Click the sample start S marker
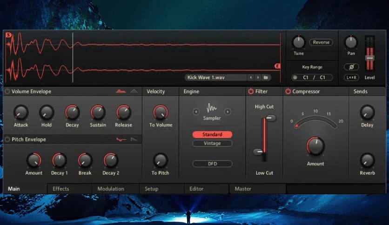Image resolution: width=389 pixels, height=225 pixels. point(9,35)
